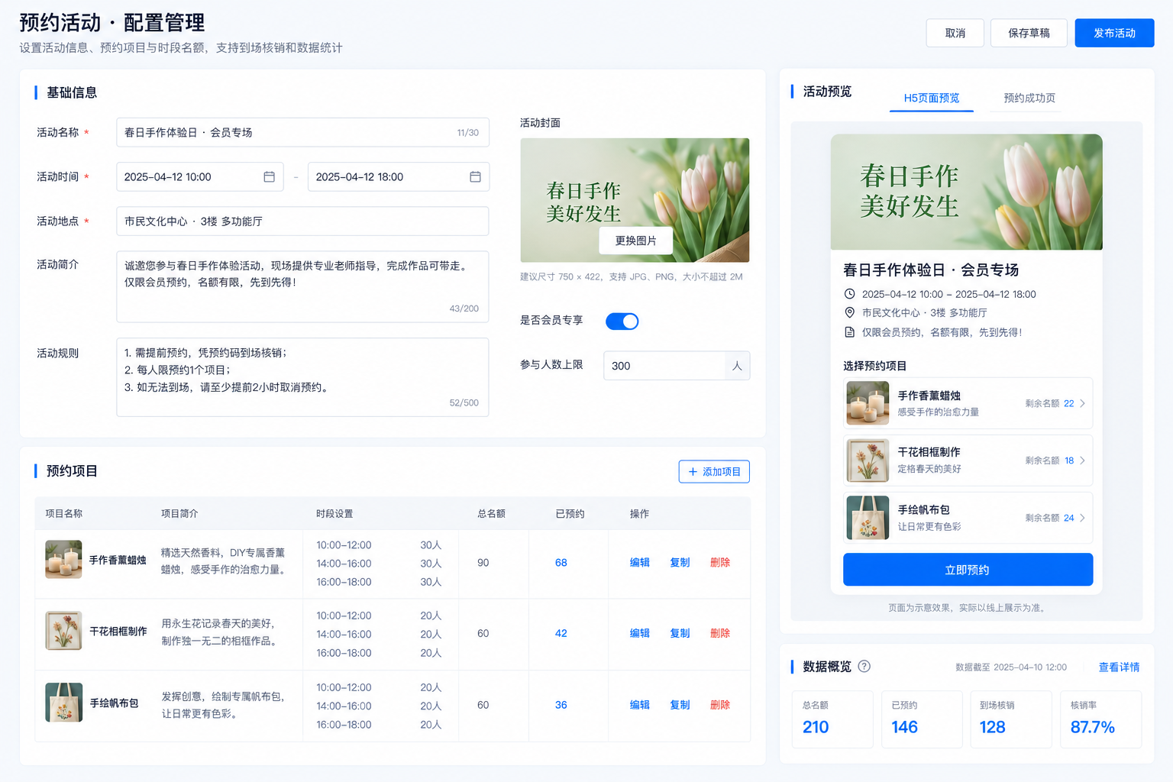
Task: Delete the 手作香薰蜡烛 project row
Action: pos(720,563)
